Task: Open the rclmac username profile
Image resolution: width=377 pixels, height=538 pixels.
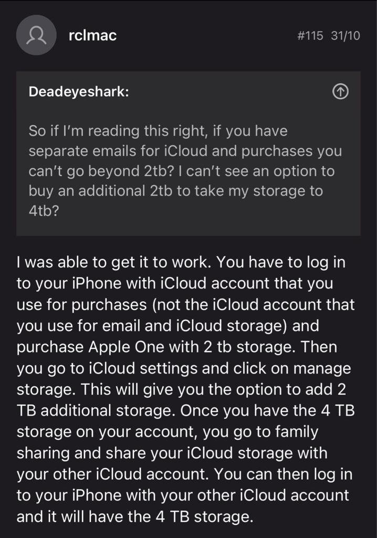Action: point(92,35)
